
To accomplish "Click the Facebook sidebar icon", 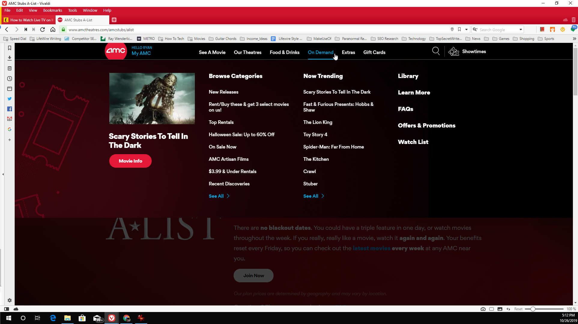I will tap(10, 109).
